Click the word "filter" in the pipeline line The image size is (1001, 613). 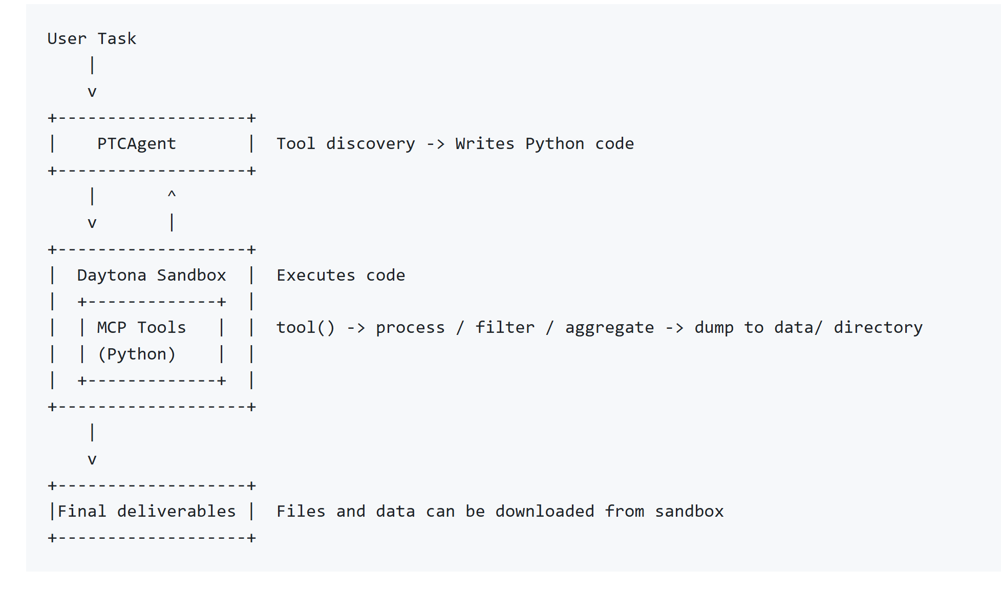[505, 328]
